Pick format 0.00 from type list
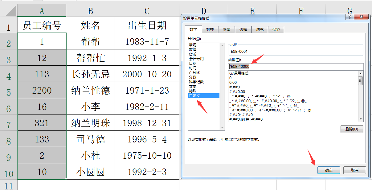This screenshot has height=190, width=372. (x=293, y=83)
